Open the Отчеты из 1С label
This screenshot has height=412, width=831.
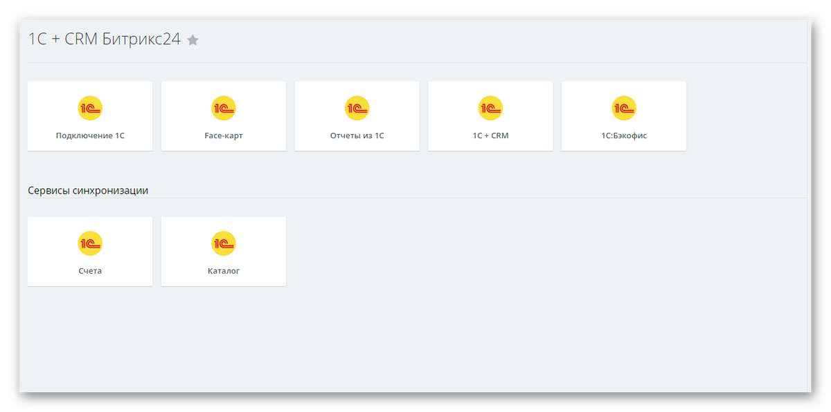coord(357,135)
